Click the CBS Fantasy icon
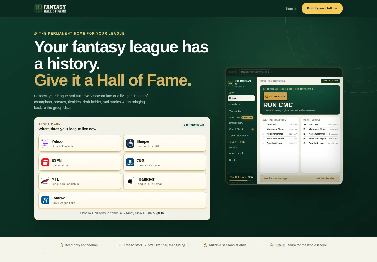This screenshot has width=377, height=262. tap(130, 162)
